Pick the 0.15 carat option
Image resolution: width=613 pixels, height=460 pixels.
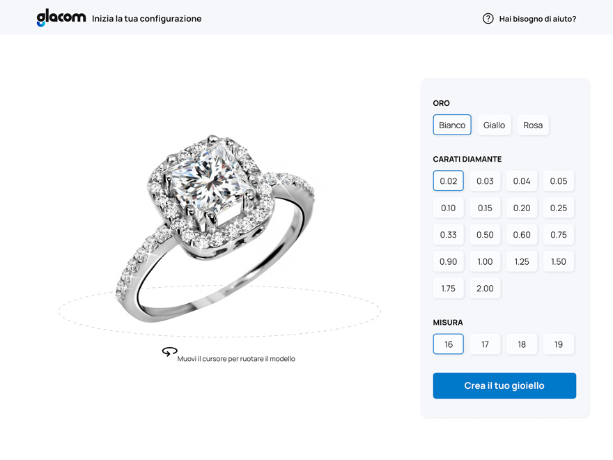point(485,208)
